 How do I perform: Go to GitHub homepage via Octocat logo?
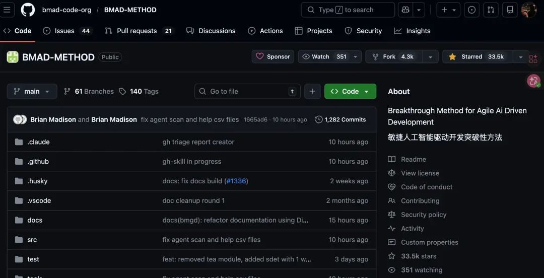coord(28,10)
